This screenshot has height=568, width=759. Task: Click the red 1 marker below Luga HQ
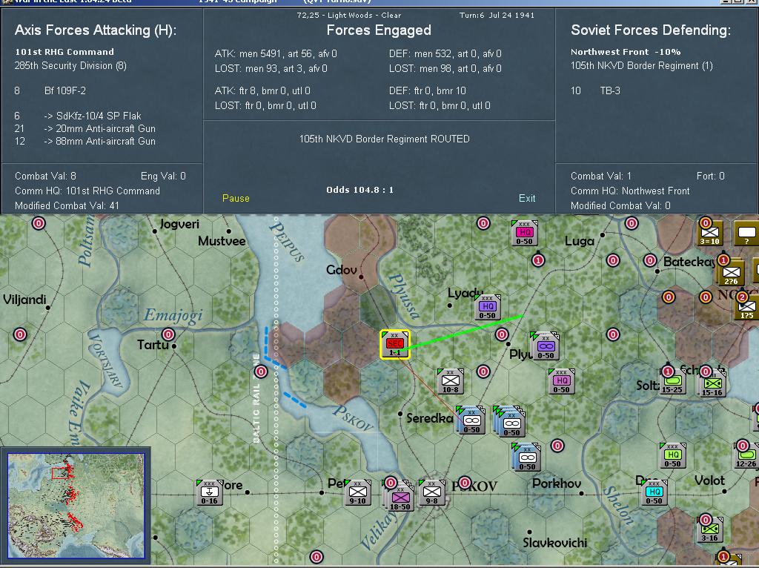click(538, 260)
